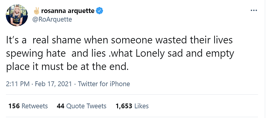Click the last line "place it must be at the end."
This screenshot has width=266, height=118.
tap(67, 67)
